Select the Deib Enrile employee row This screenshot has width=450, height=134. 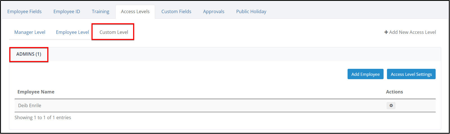click(x=225, y=105)
